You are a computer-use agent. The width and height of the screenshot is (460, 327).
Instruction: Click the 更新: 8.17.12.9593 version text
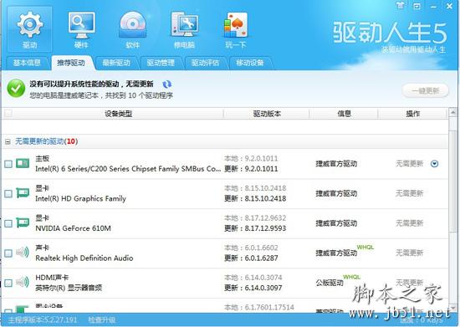coord(255,228)
